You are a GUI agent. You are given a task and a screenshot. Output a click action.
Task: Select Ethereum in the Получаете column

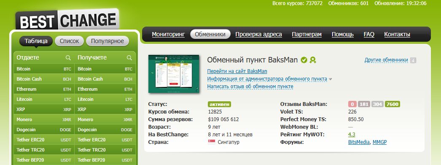tap(105, 89)
